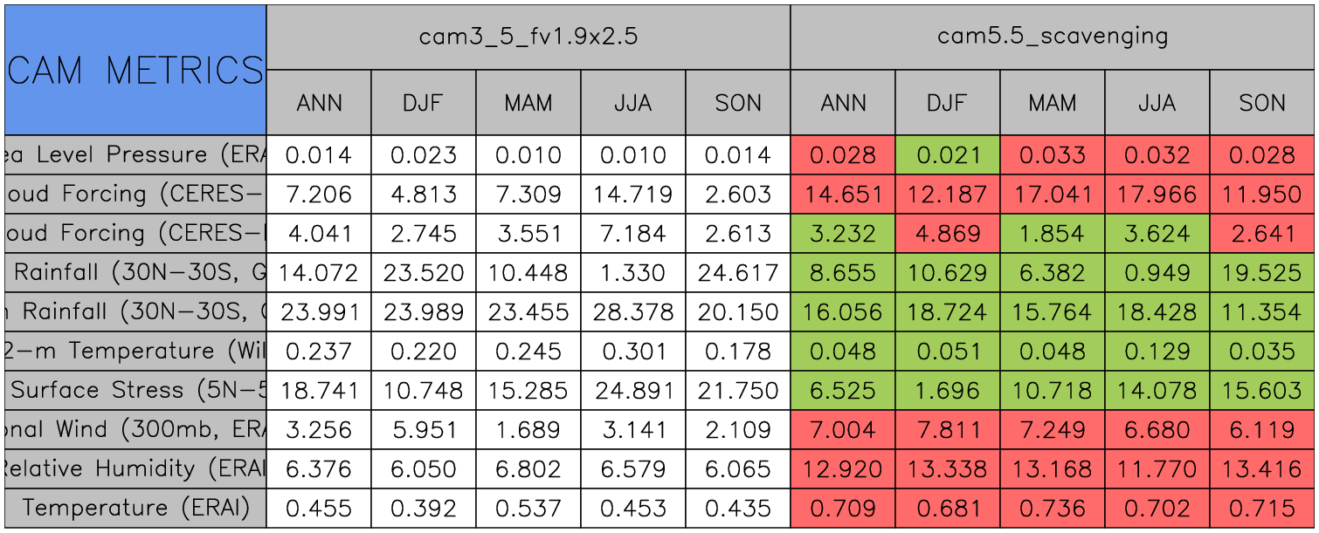Image resolution: width=1319 pixels, height=533 pixels.
Task: Select the green cell with value 1.696
Action: coord(947,390)
